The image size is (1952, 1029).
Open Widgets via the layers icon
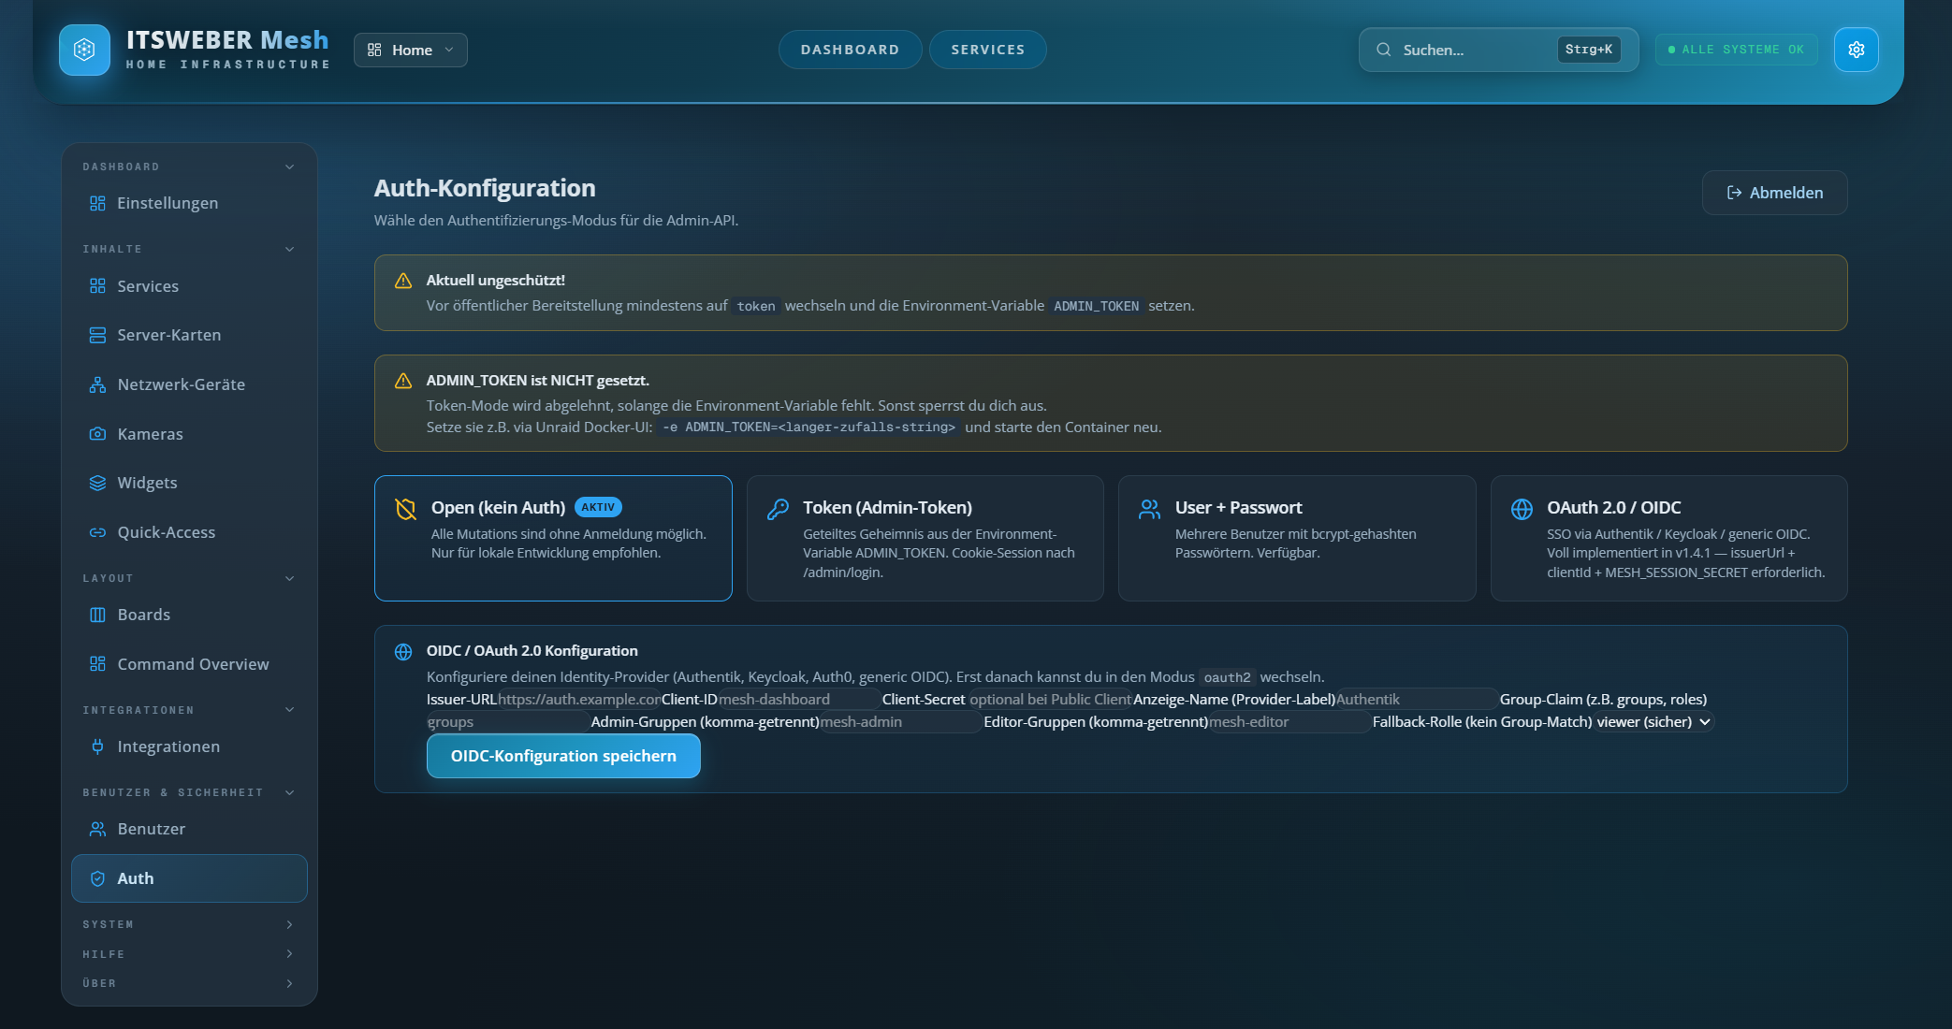98,483
